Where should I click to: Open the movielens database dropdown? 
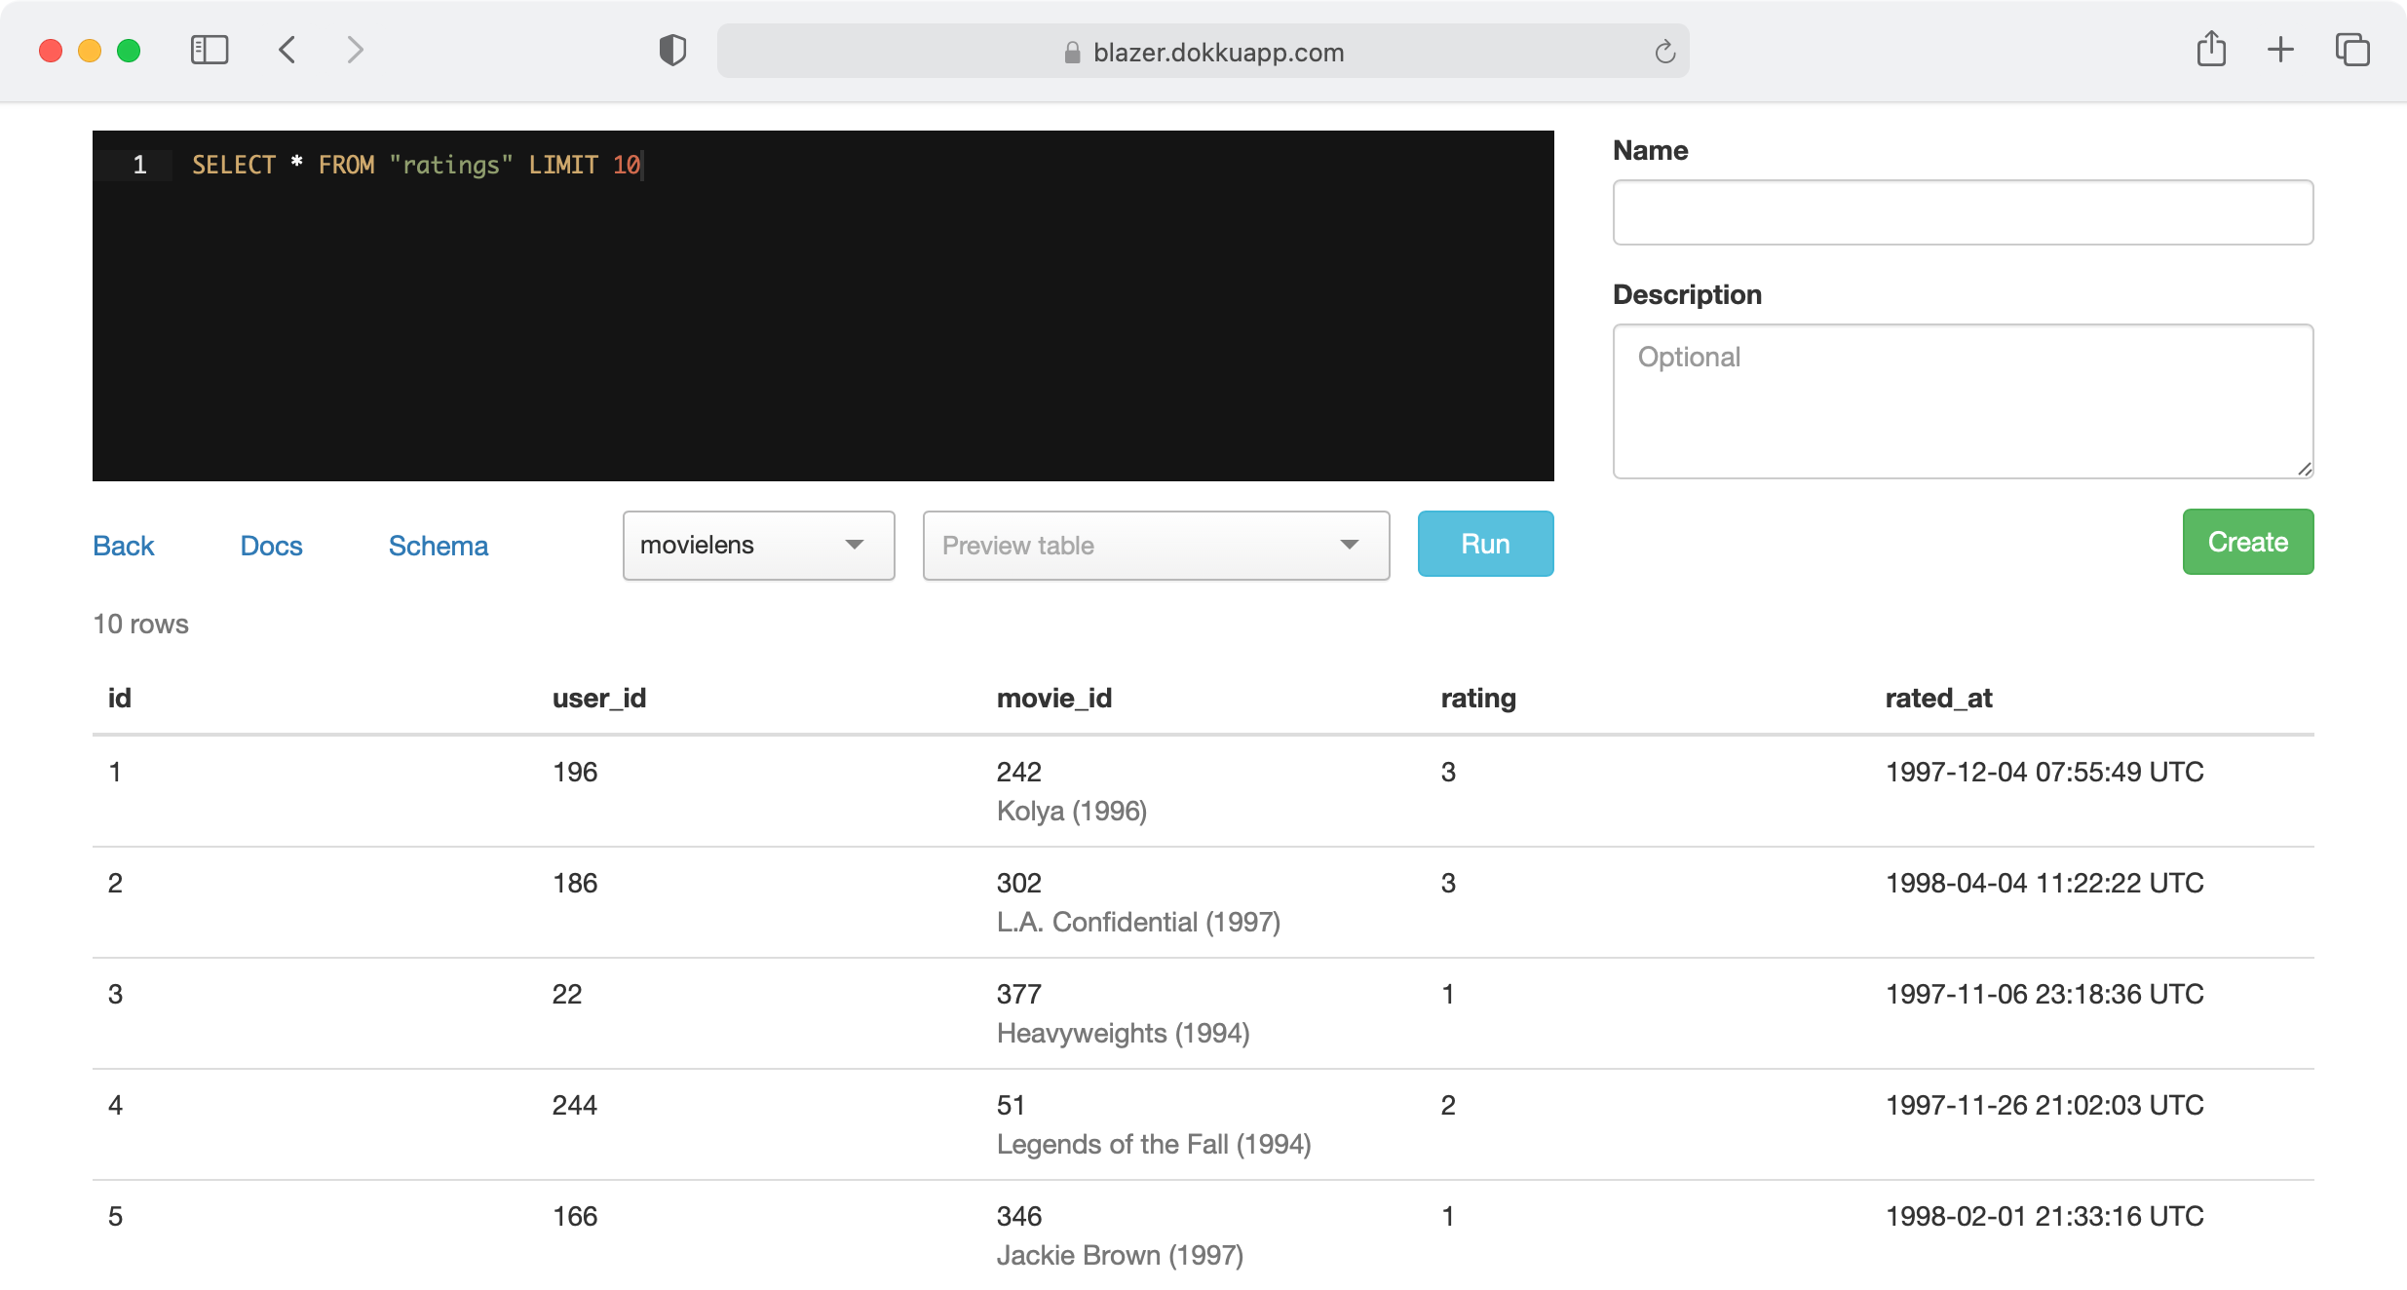point(758,546)
